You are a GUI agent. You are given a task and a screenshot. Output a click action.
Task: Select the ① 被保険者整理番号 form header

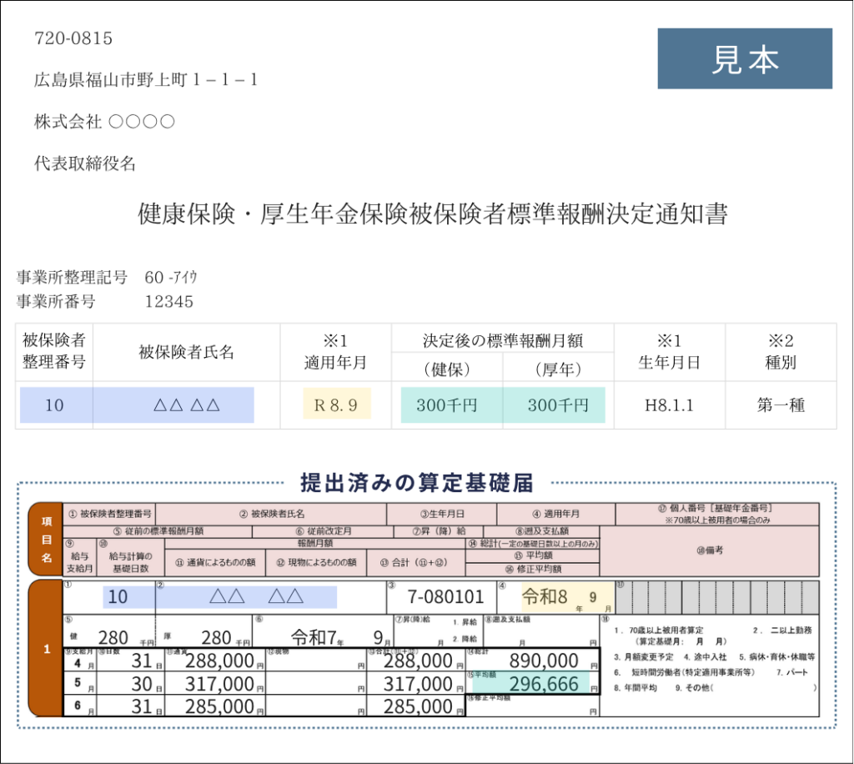coord(109,514)
